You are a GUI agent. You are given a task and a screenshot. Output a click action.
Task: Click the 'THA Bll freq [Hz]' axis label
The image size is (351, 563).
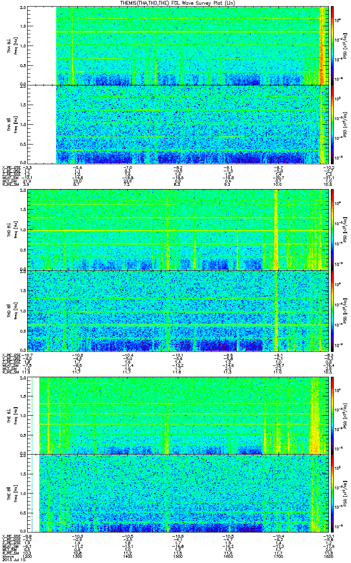12,124
